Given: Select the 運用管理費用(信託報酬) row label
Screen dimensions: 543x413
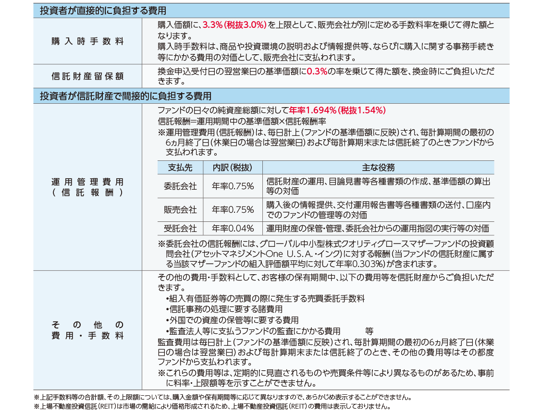Looking at the screenshot, I should (x=87, y=187).
